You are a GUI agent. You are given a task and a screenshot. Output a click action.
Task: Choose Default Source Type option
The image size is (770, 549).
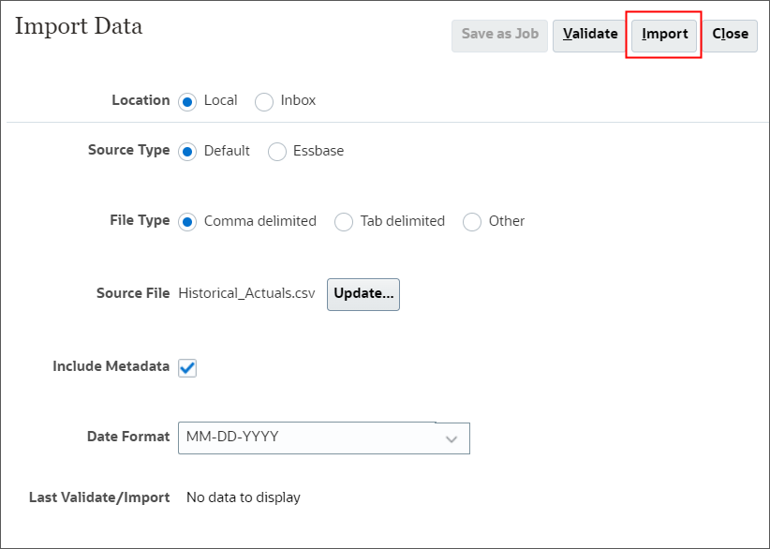(188, 151)
